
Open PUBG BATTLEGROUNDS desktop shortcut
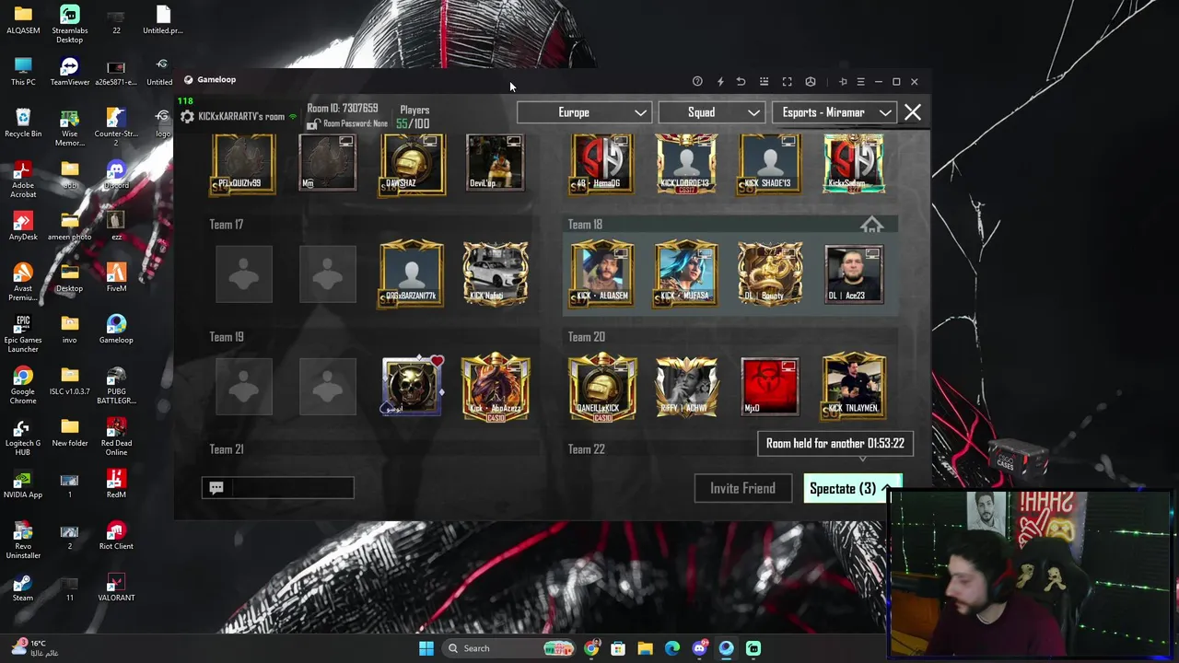click(x=116, y=385)
